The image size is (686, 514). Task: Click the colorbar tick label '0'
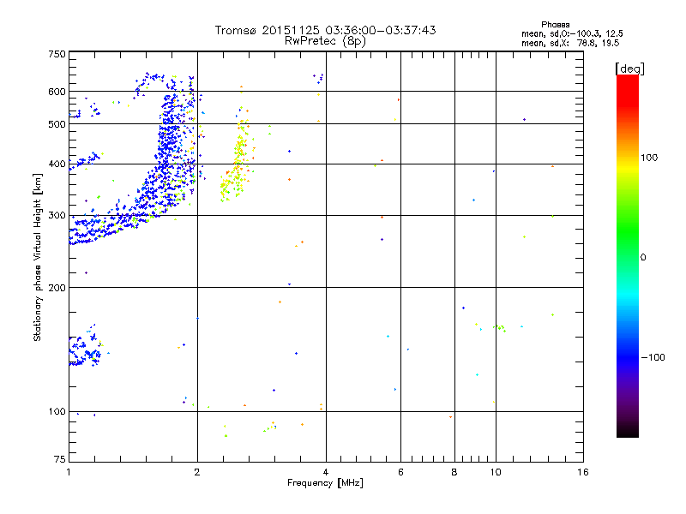click(643, 258)
